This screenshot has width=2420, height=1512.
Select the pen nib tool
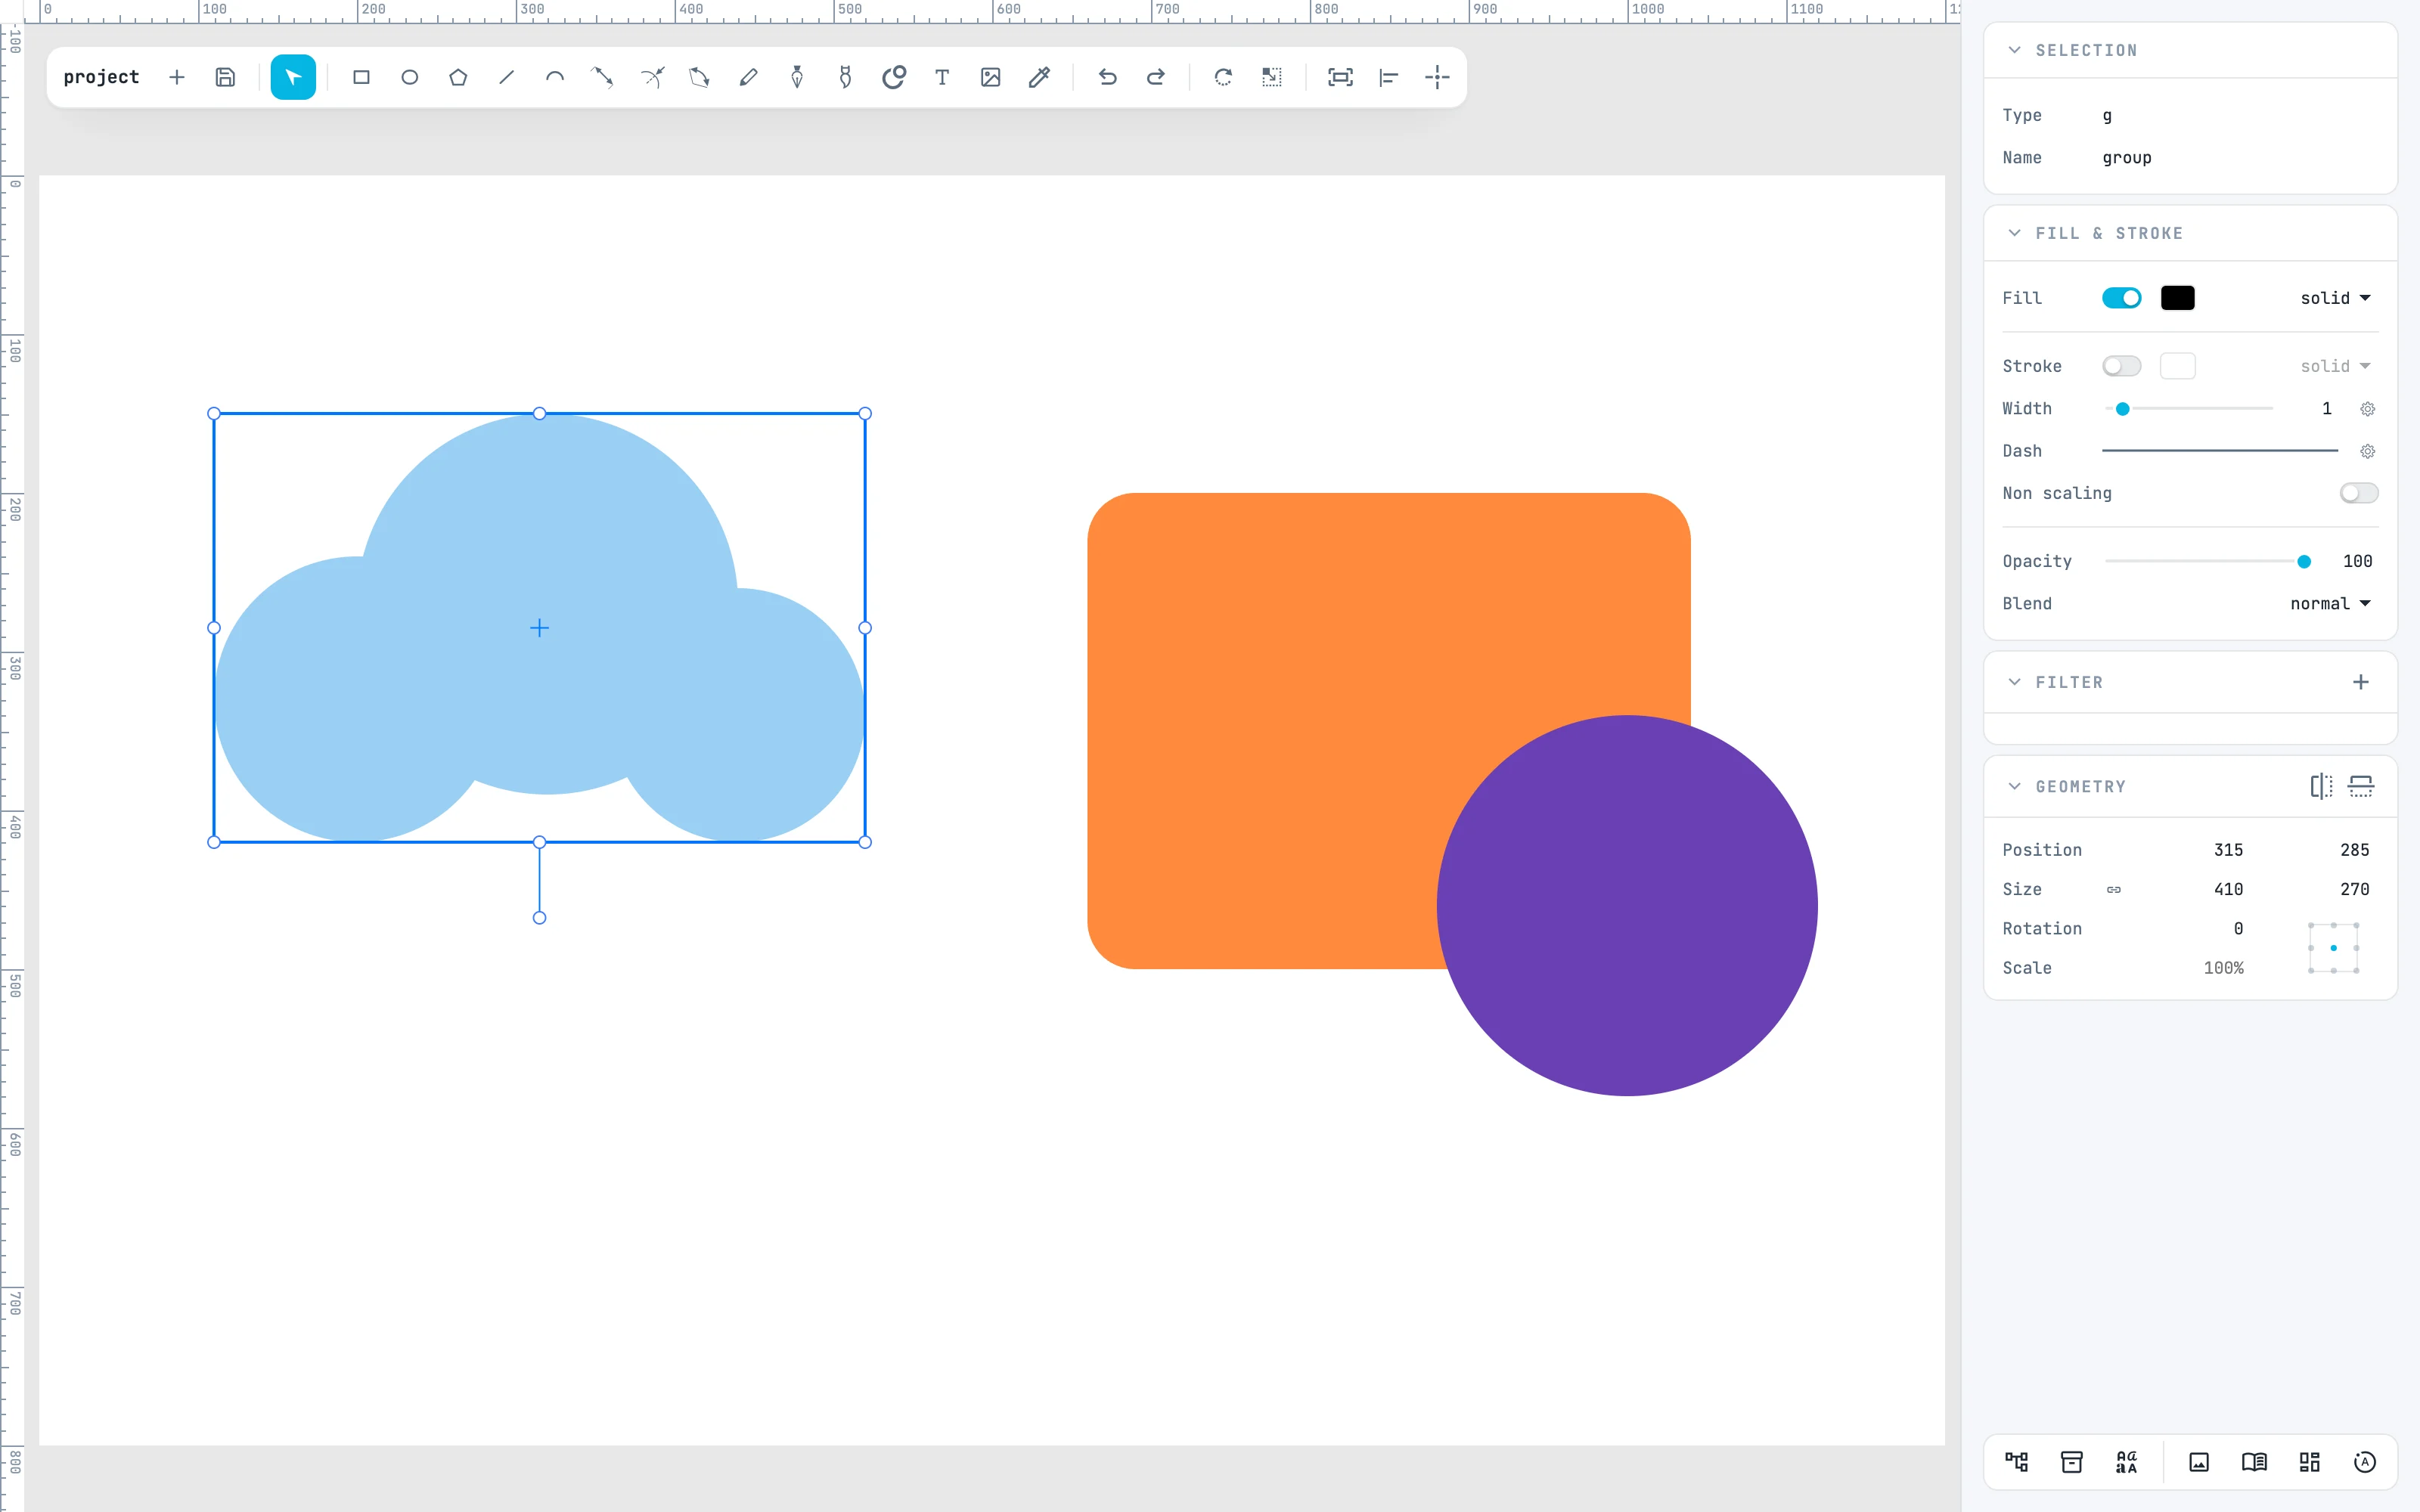797,77
